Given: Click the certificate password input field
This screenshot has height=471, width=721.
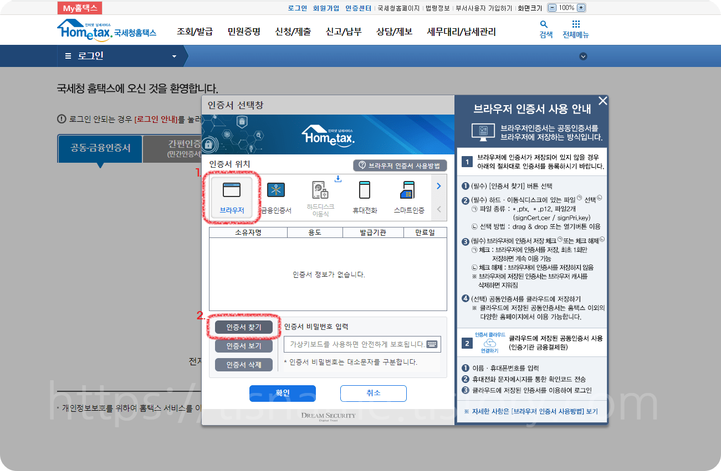Looking at the screenshot, I should (349, 344).
